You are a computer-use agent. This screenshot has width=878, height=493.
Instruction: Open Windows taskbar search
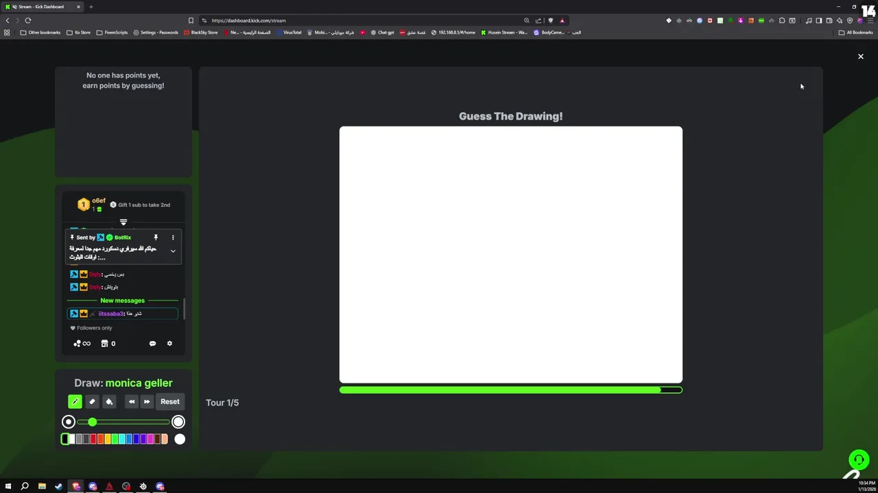[x=25, y=486]
